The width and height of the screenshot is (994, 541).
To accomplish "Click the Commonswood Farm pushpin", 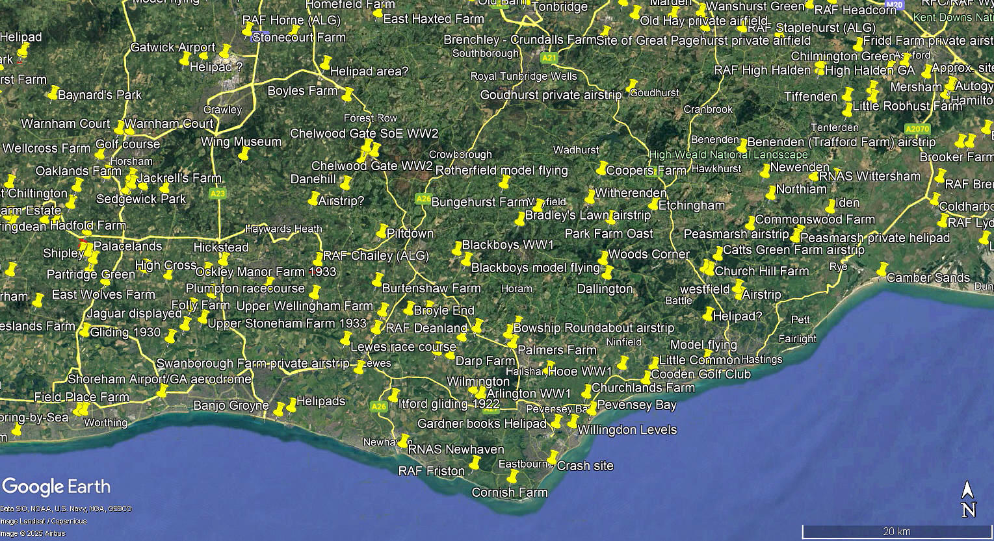I will click(751, 223).
